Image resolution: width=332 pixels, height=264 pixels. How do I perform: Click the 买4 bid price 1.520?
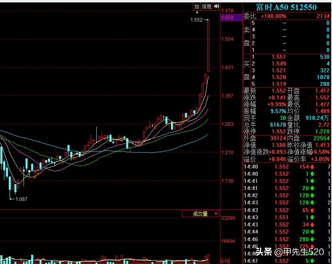point(278,77)
